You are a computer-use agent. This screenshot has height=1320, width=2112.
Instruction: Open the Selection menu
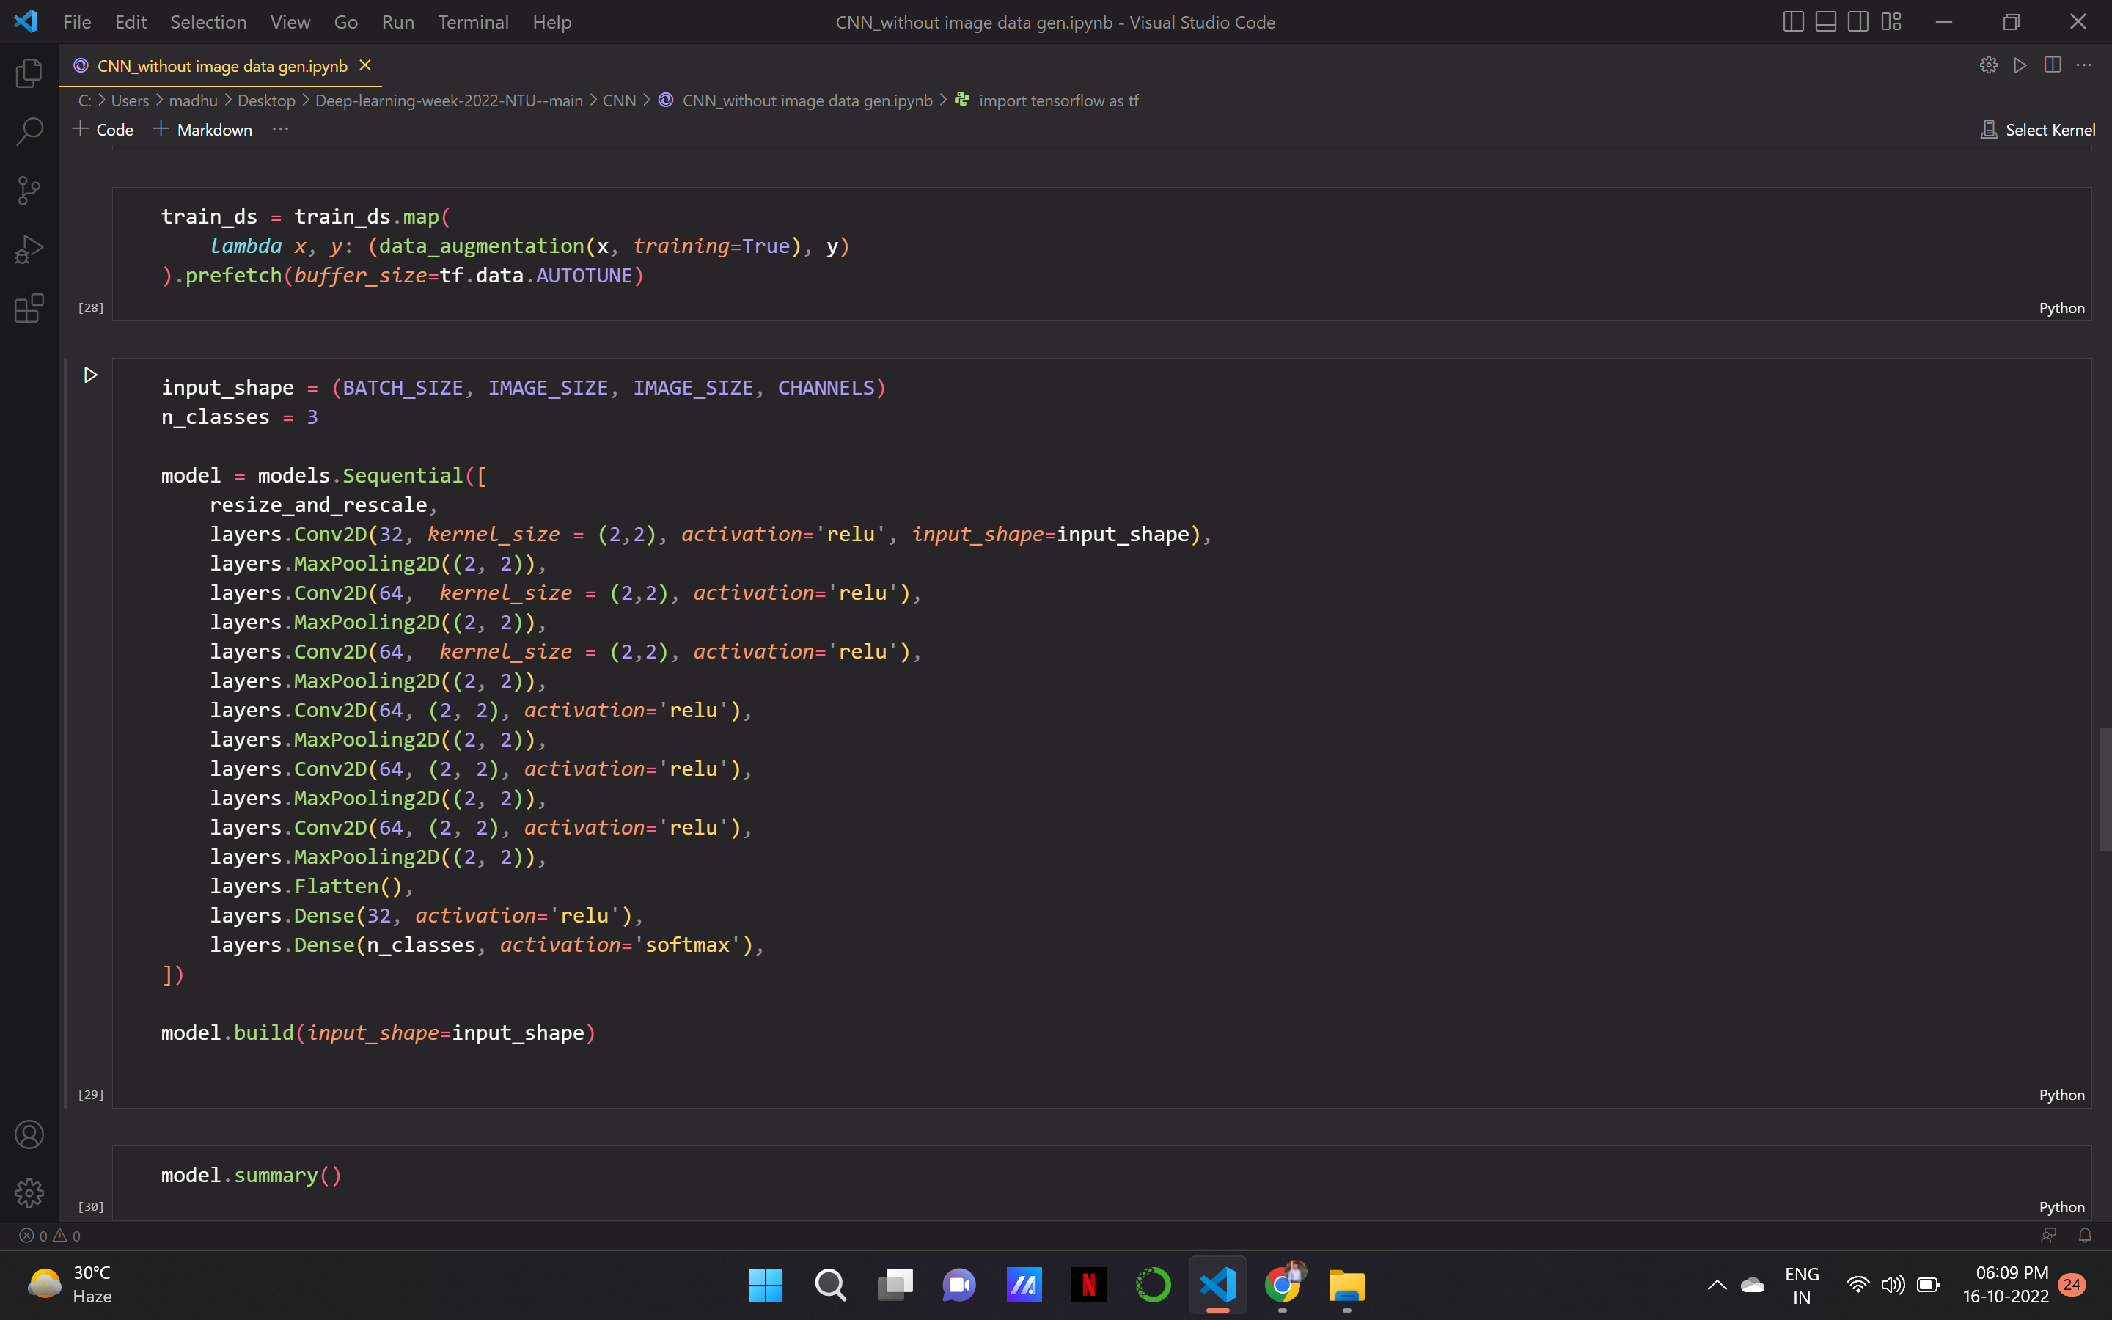[208, 22]
